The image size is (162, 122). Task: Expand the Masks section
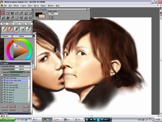point(1,114)
